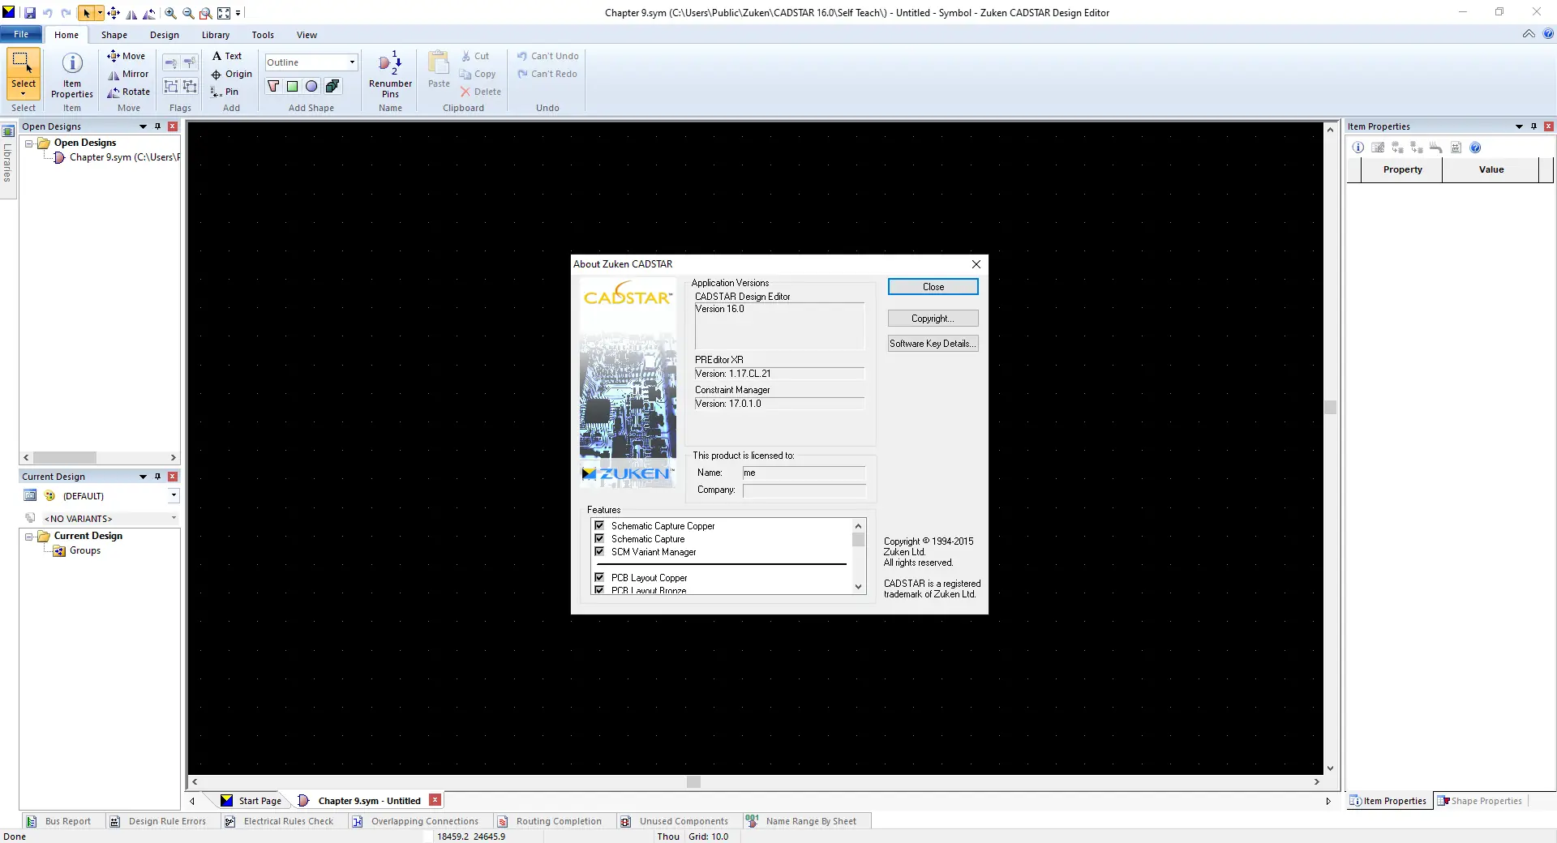The height and width of the screenshot is (843, 1557).
Task: Toggle the PCB Layout Copper checkbox
Action: tap(599, 578)
